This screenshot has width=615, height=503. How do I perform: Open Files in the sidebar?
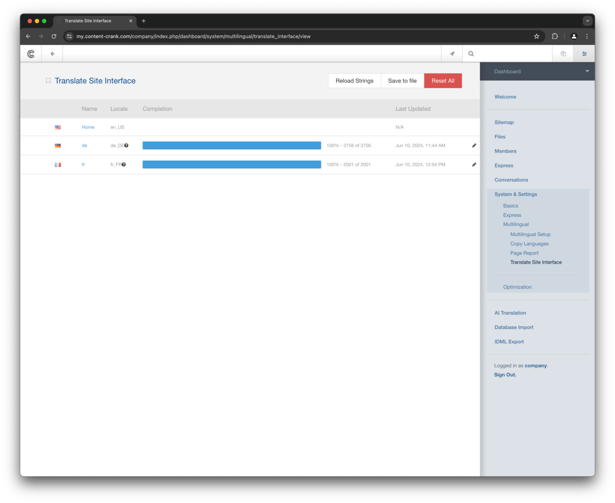tap(500, 137)
